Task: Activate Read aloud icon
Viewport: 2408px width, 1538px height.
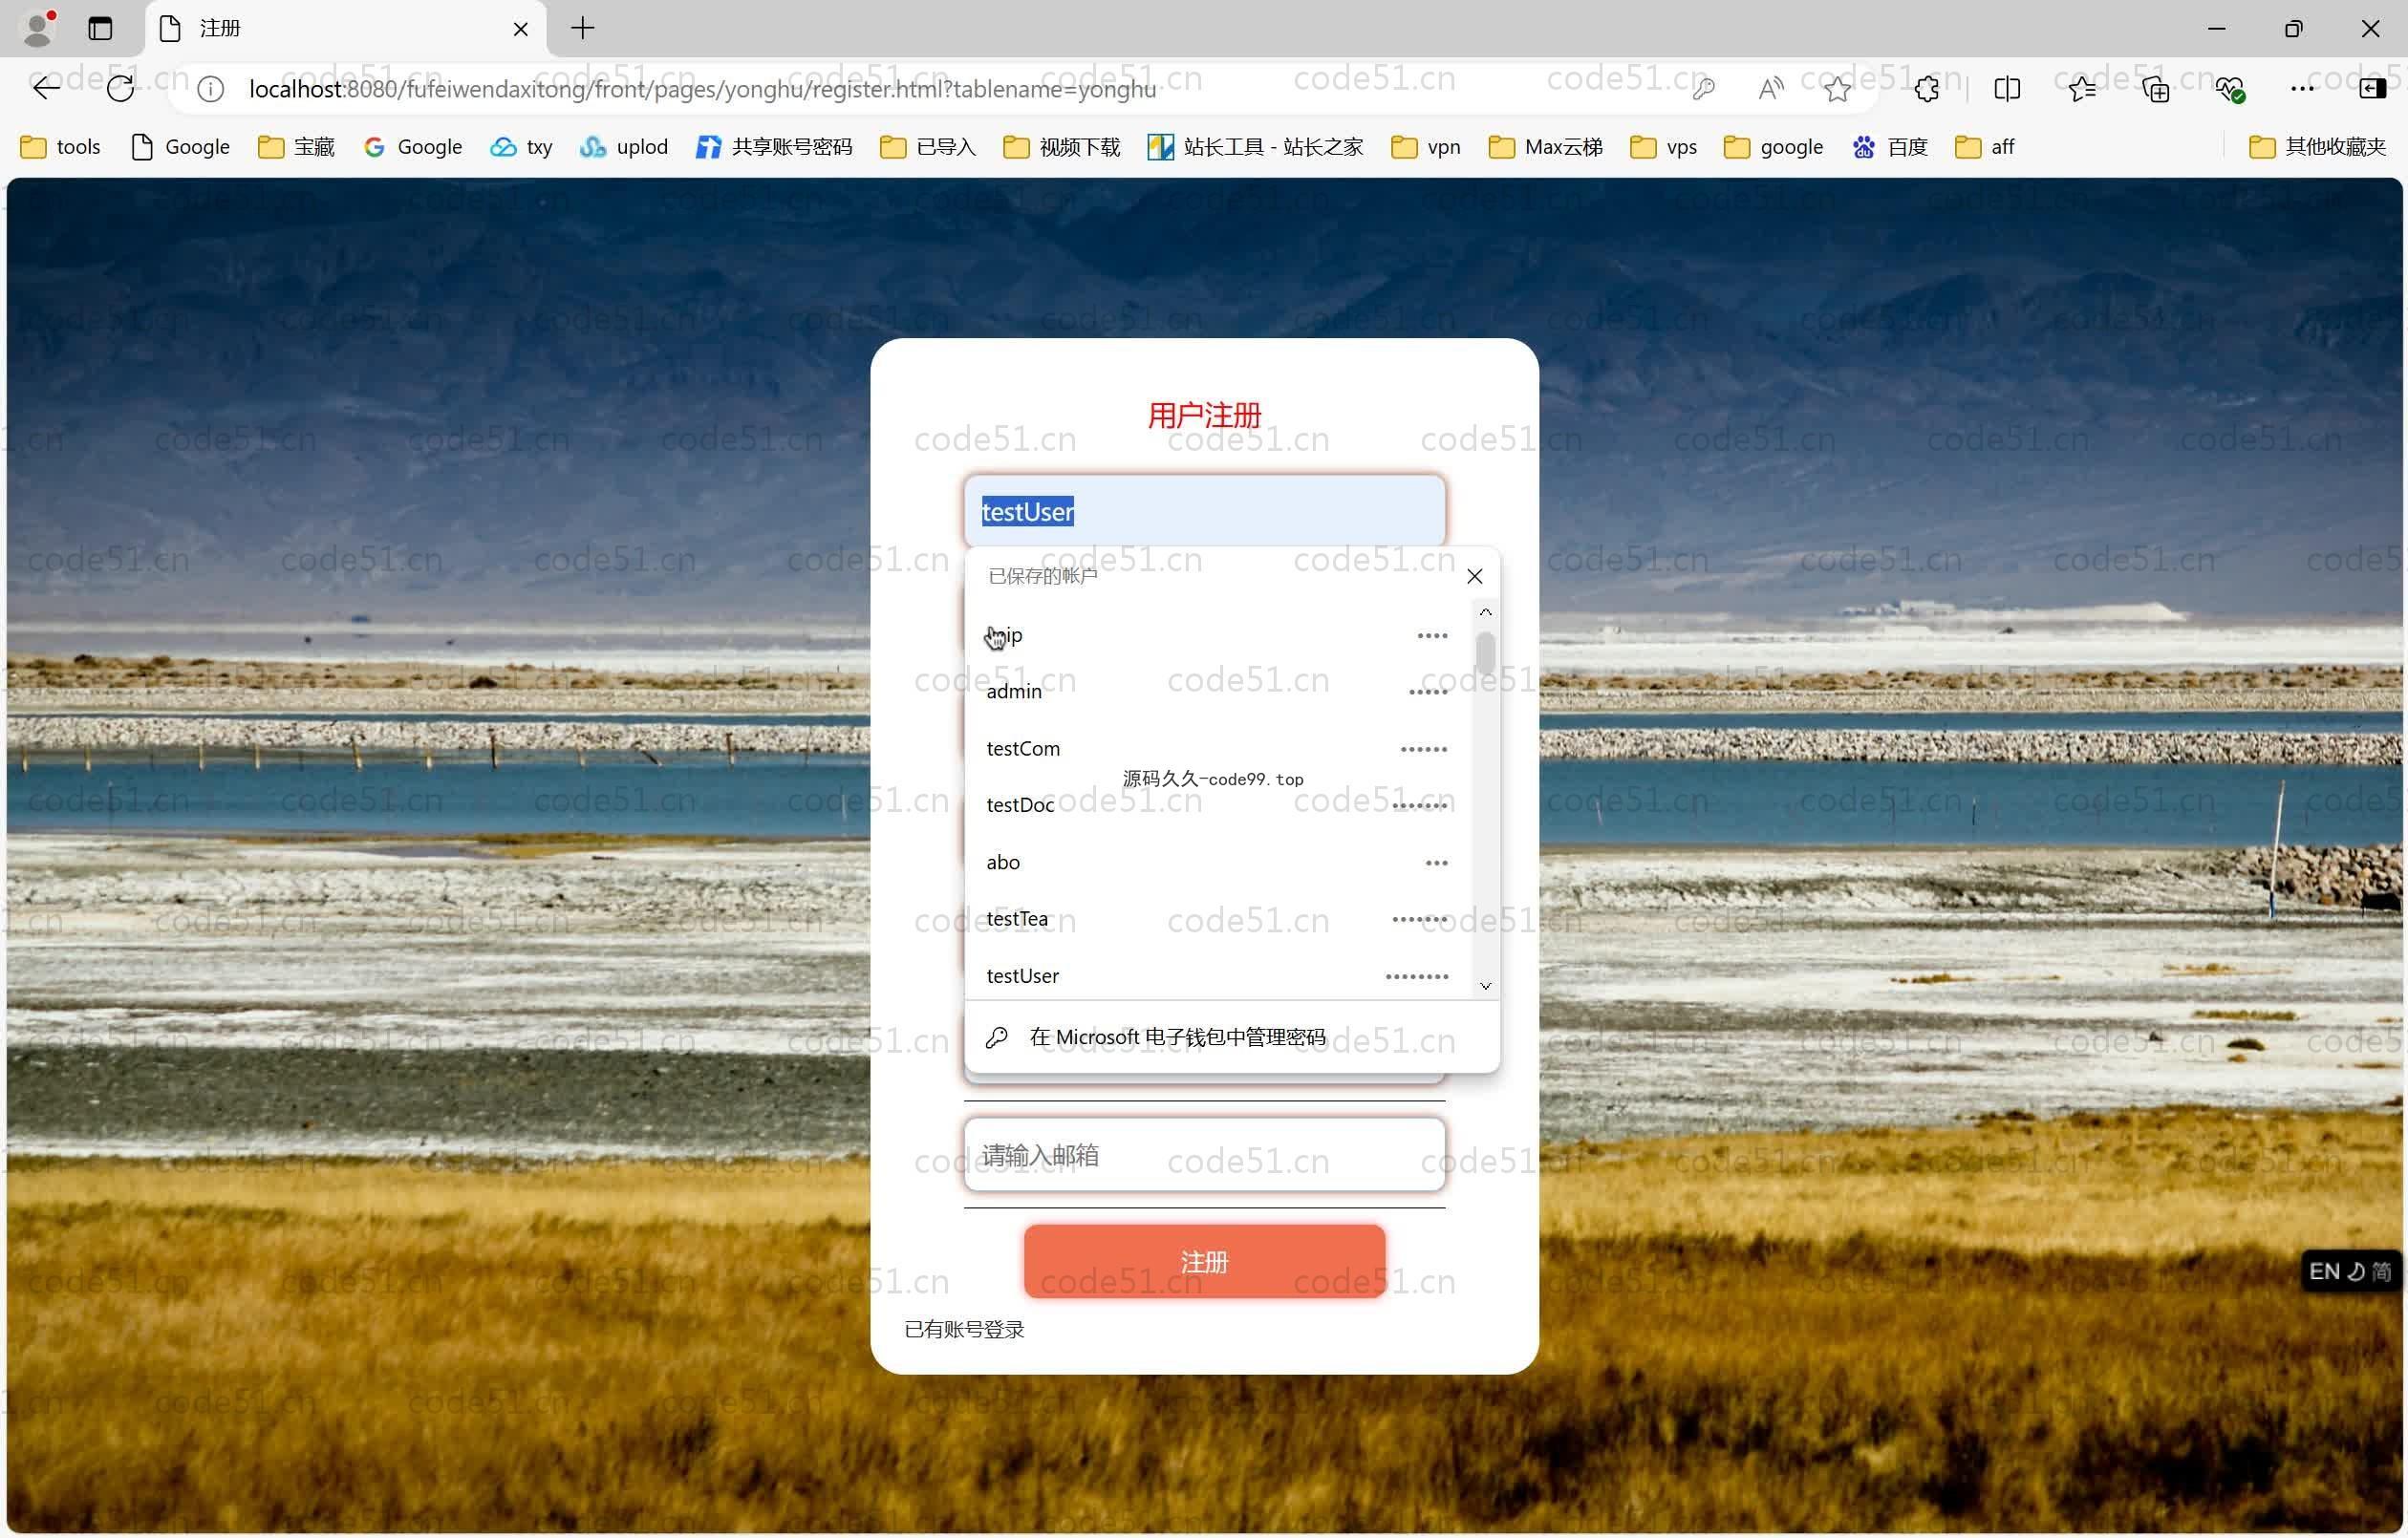Action: [x=1770, y=89]
